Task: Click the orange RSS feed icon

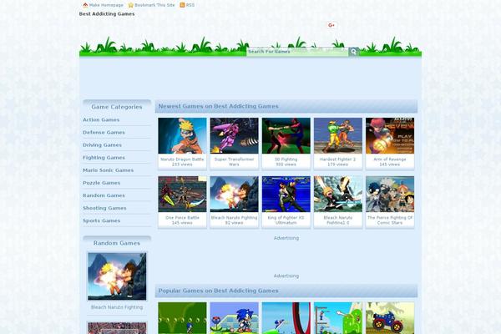Action: pyautogui.click(x=182, y=5)
